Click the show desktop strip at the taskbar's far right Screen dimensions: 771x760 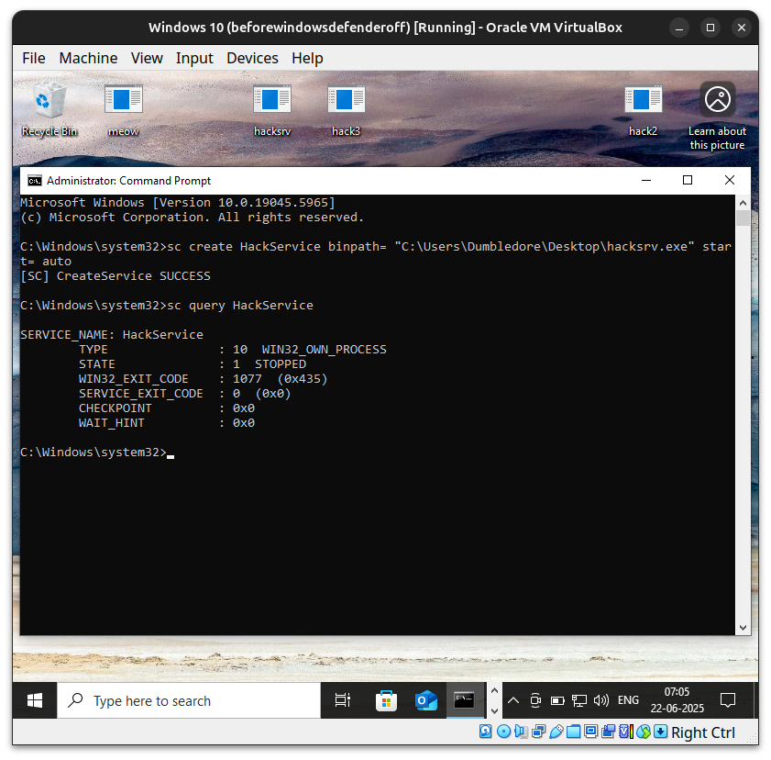755,700
